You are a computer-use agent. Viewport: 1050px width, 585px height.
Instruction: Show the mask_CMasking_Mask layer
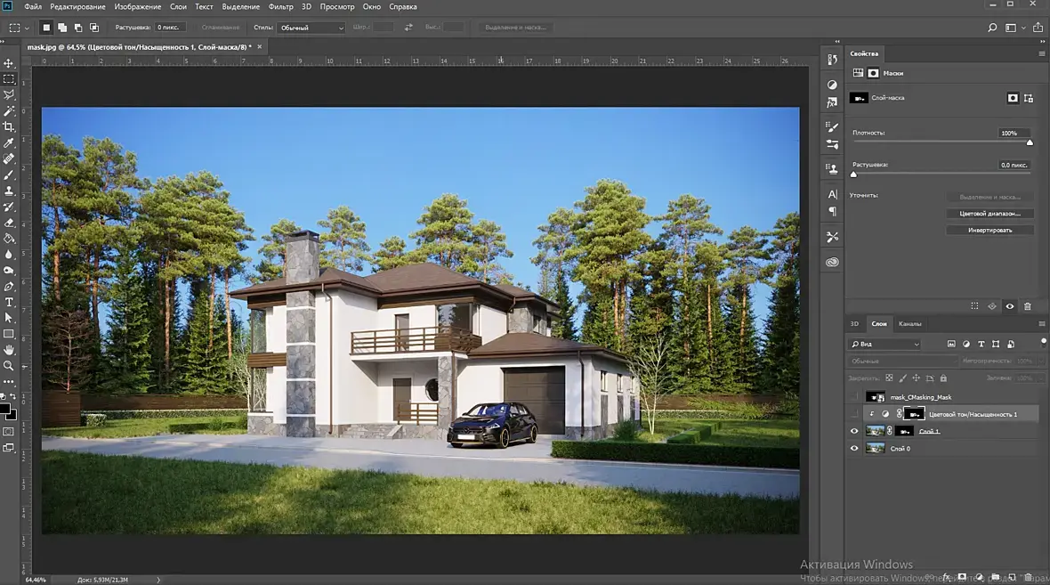pos(854,397)
